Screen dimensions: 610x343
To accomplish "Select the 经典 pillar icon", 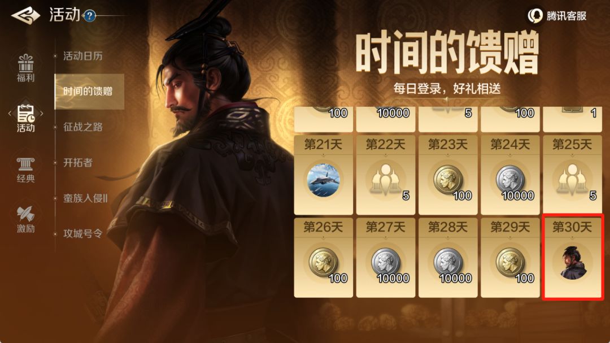I will tap(25, 170).
